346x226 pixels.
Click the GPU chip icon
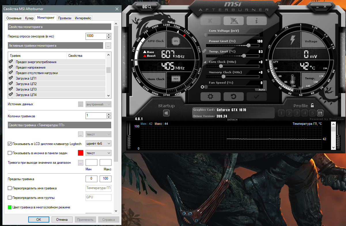[176, 41]
